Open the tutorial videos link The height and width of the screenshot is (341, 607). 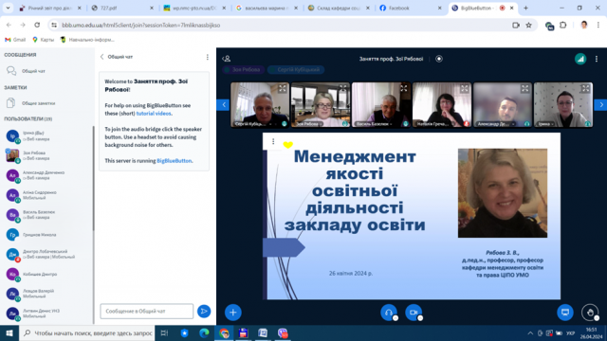(154, 114)
